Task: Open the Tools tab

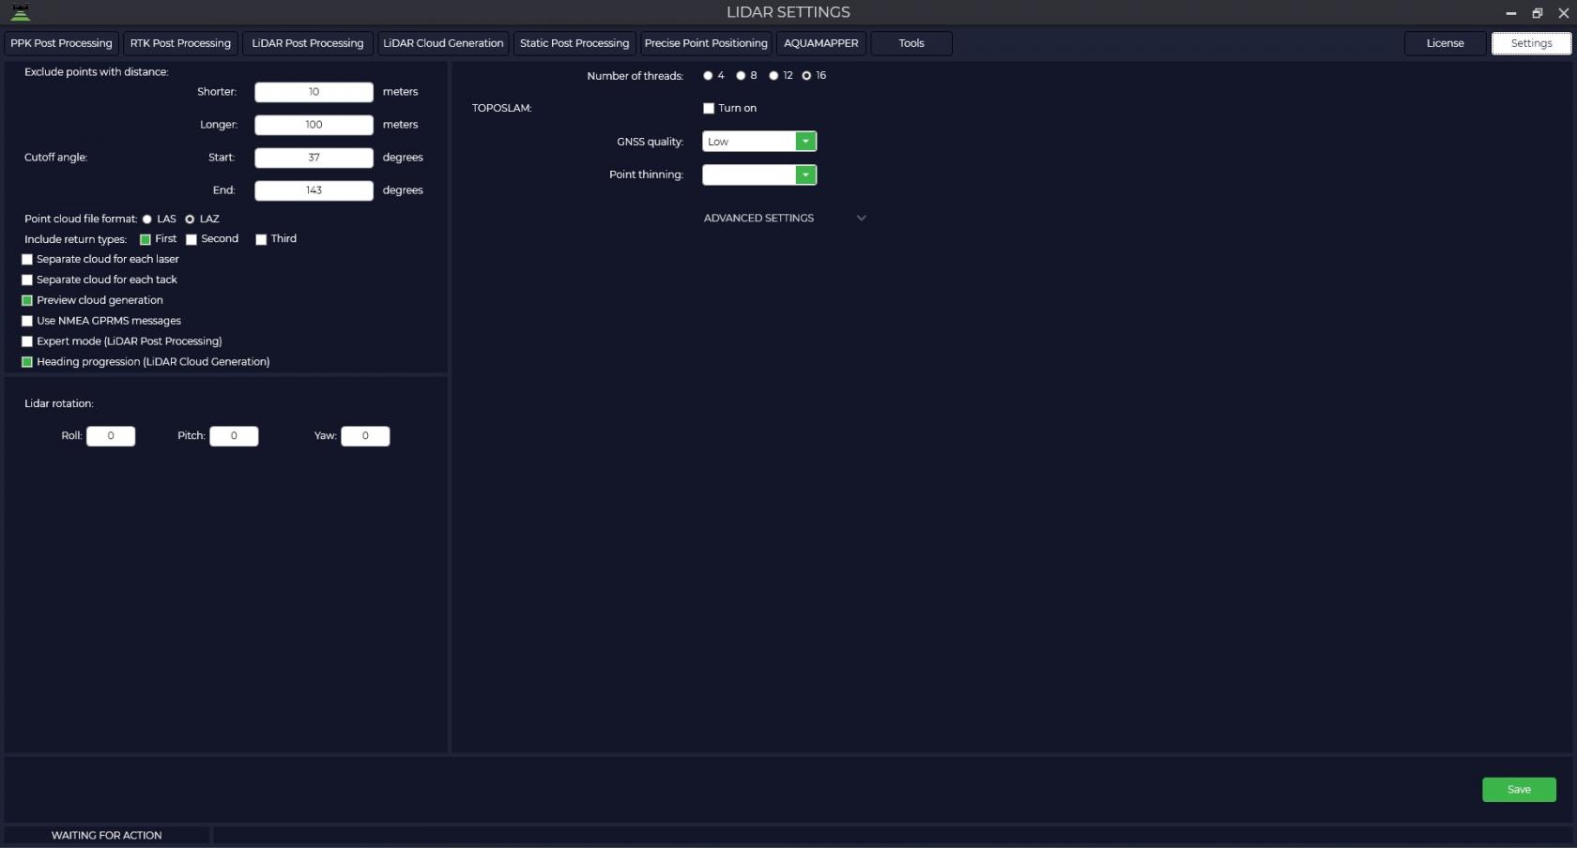Action: coord(911,43)
